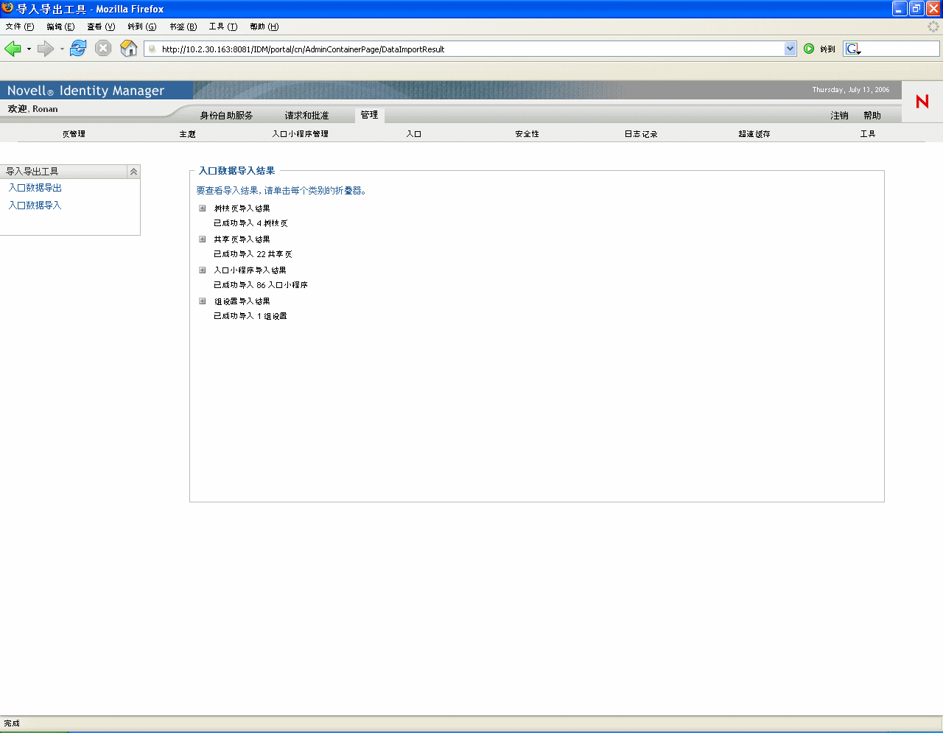943x733 pixels.
Task: Open the 帮助 (H) menu in menu bar
Action: (x=264, y=27)
